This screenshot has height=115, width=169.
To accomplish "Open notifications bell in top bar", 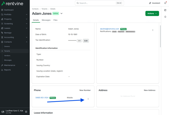I will (x=165, y=3).
